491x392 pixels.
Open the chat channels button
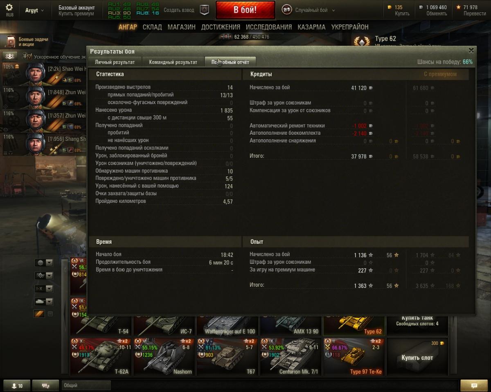pyautogui.click(x=46, y=385)
